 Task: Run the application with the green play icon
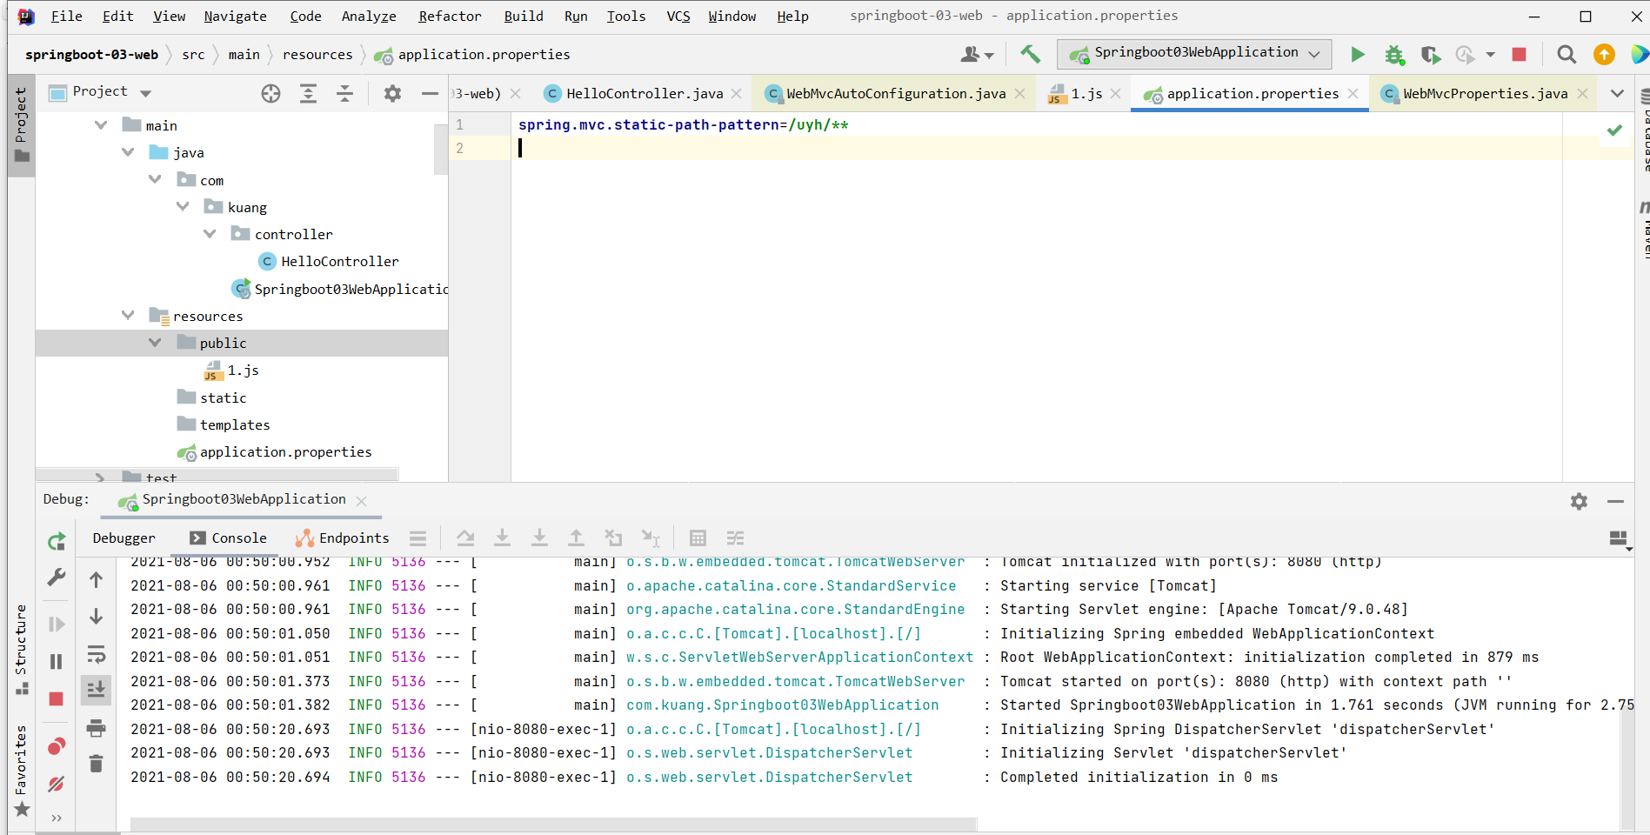coord(1357,55)
